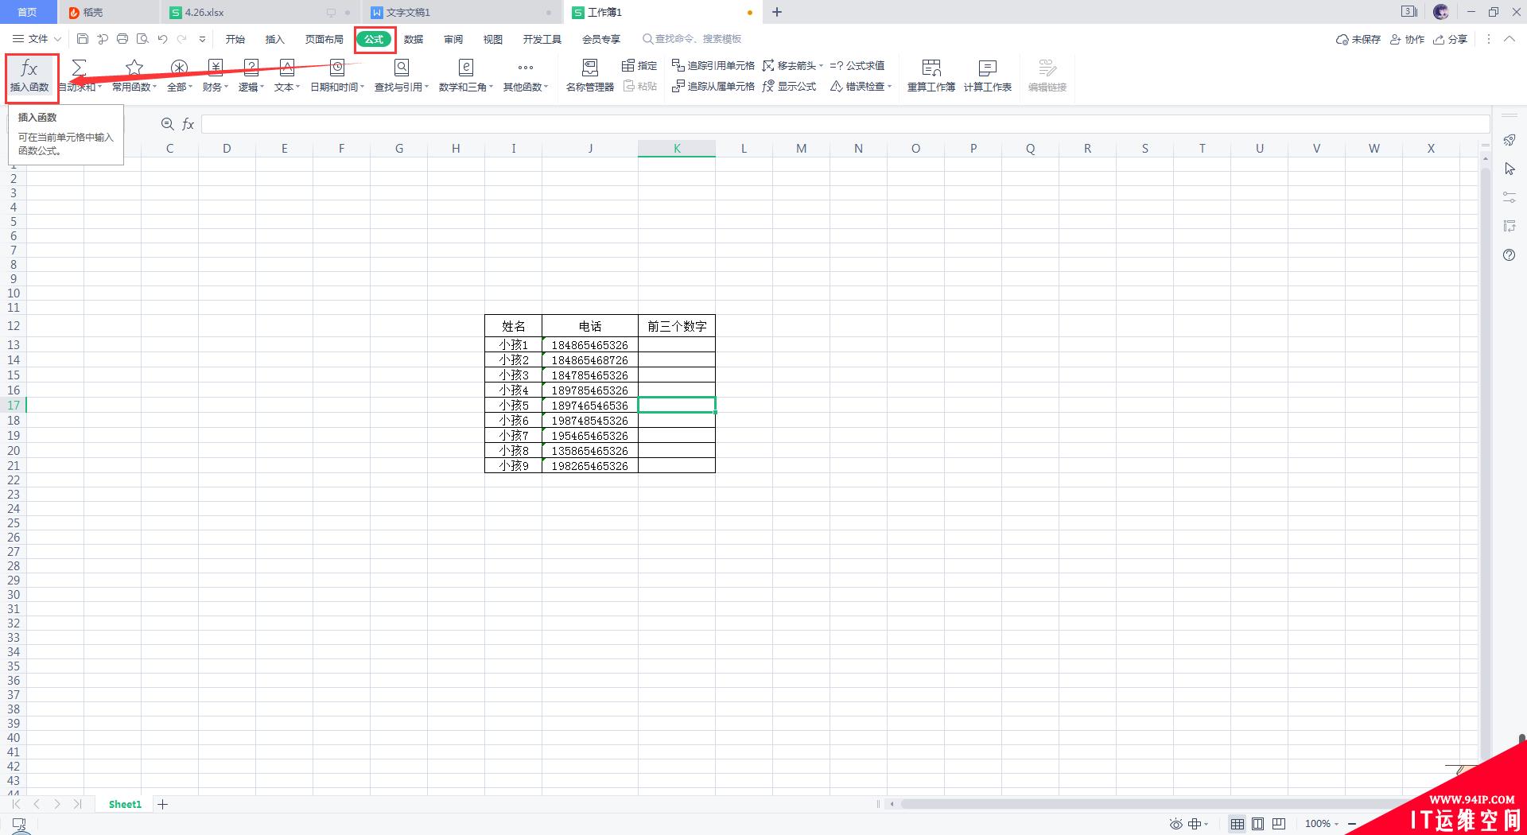Click the eye protection mode icon

click(1175, 824)
